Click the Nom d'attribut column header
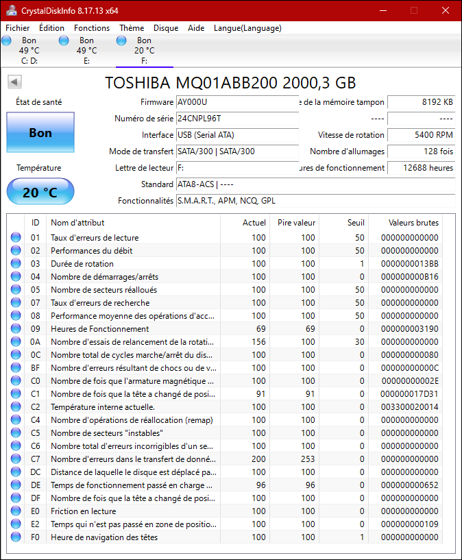This screenshot has height=560, width=462. (x=77, y=222)
